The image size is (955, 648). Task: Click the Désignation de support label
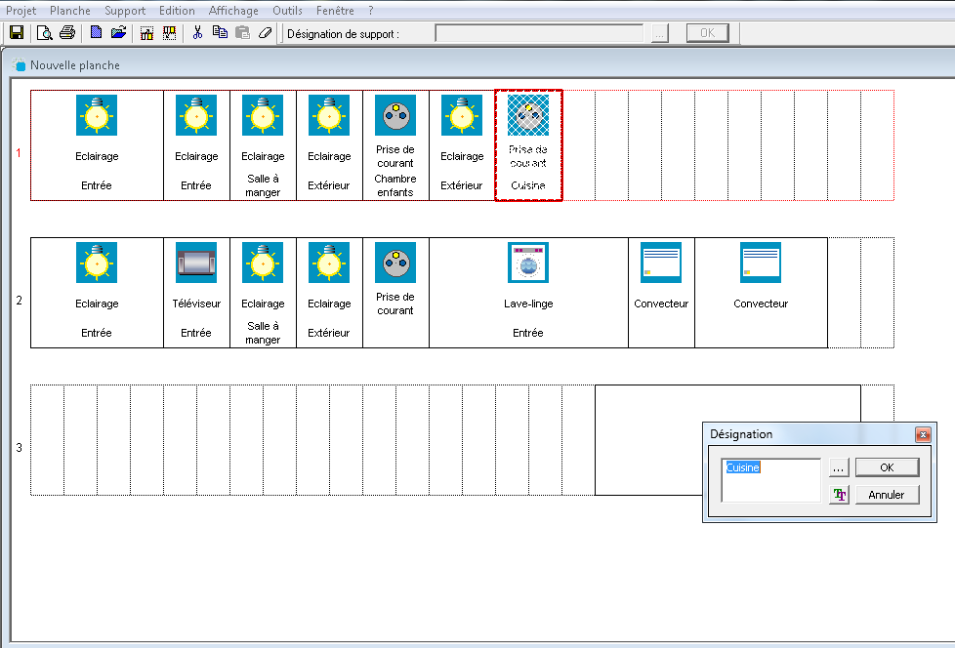343,34
